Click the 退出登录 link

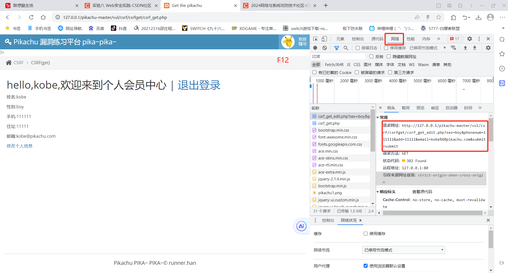(199, 85)
